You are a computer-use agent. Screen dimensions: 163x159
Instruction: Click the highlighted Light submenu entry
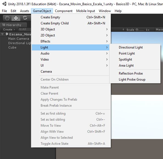click(71, 47)
